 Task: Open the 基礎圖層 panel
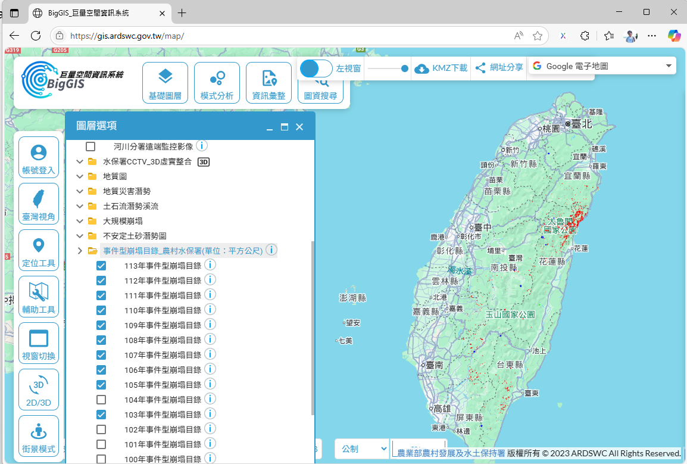click(165, 82)
